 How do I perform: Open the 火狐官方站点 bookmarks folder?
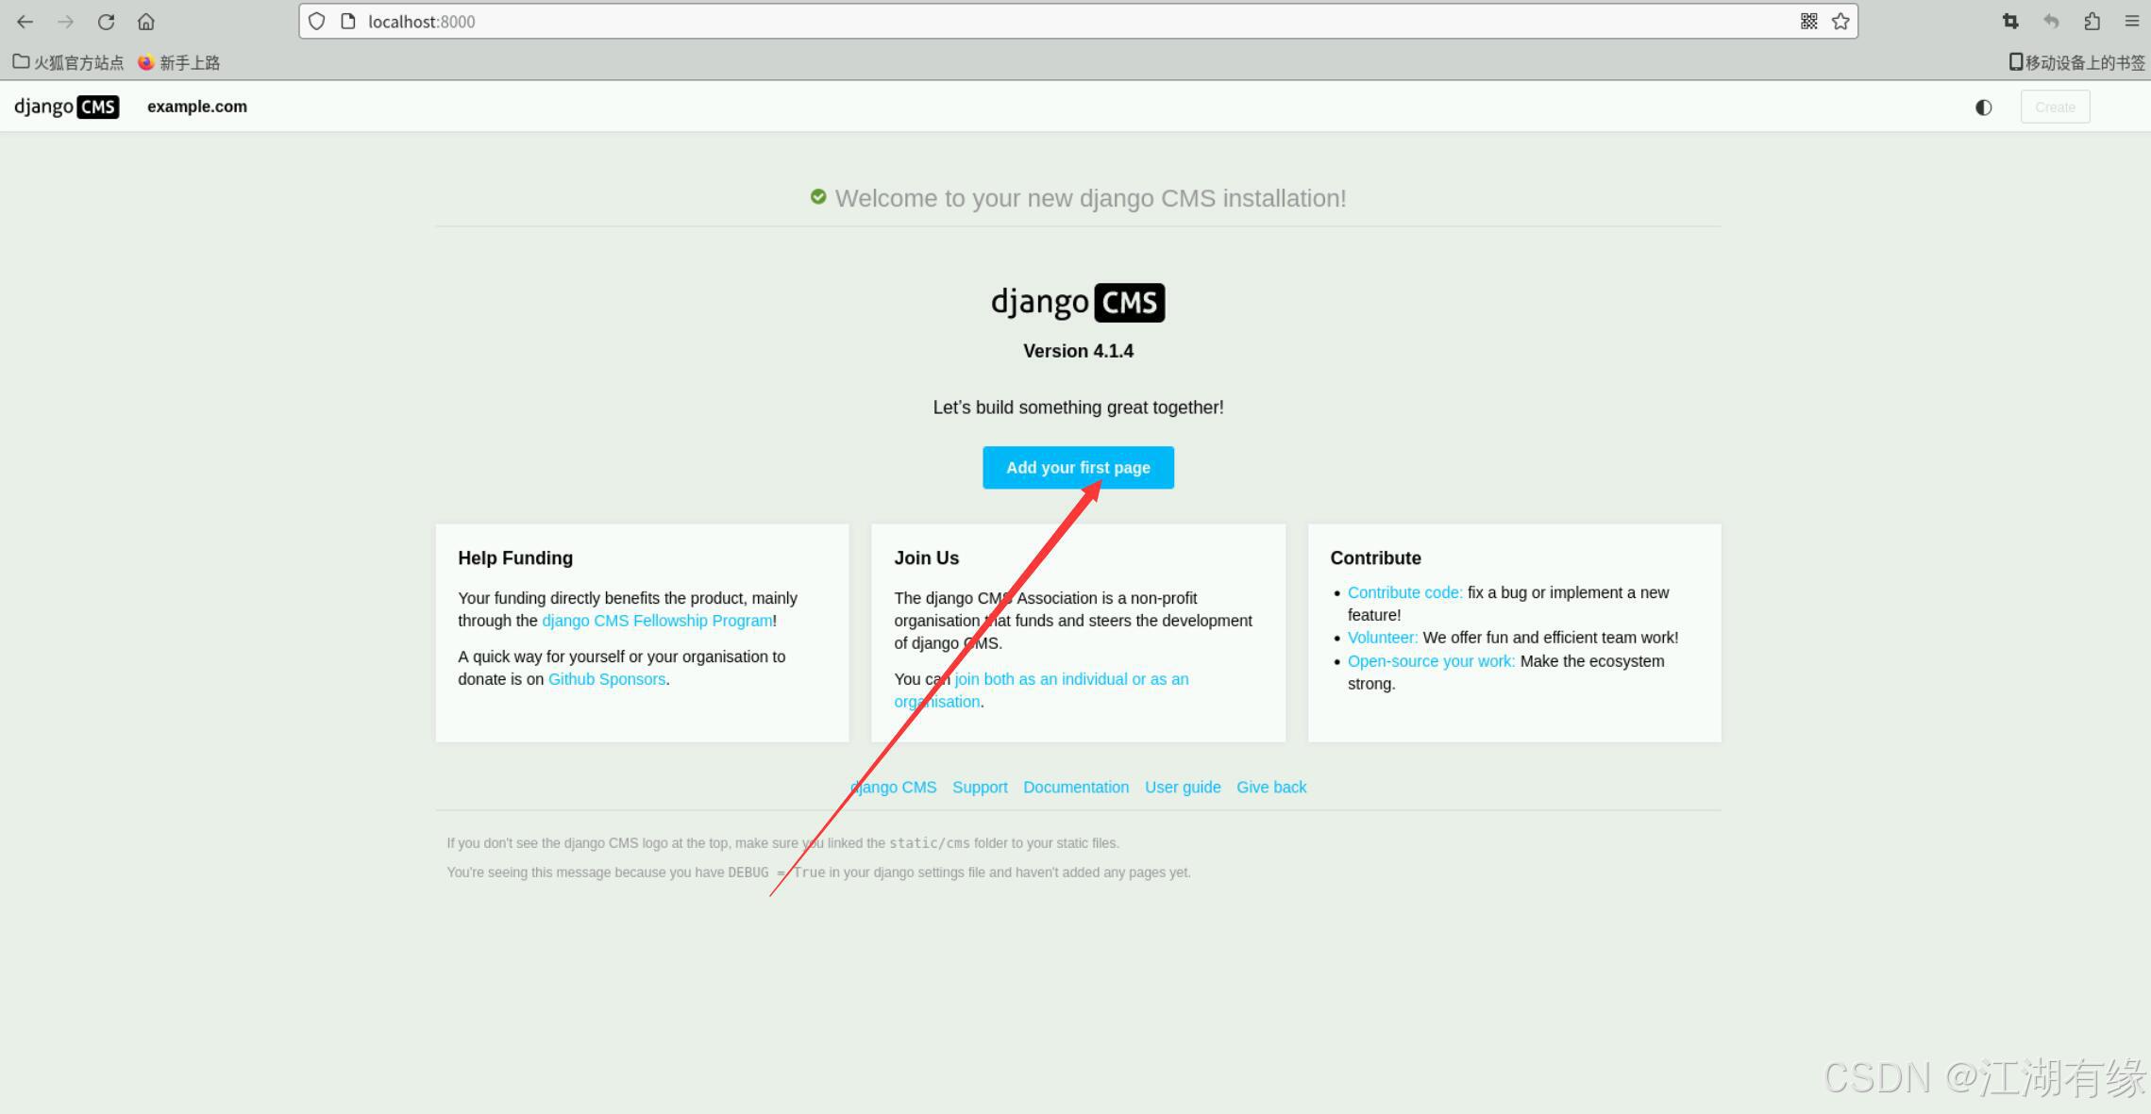tap(68, 62)
